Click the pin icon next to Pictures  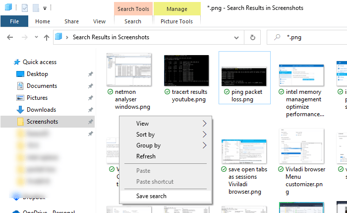(x=90, y=98)
